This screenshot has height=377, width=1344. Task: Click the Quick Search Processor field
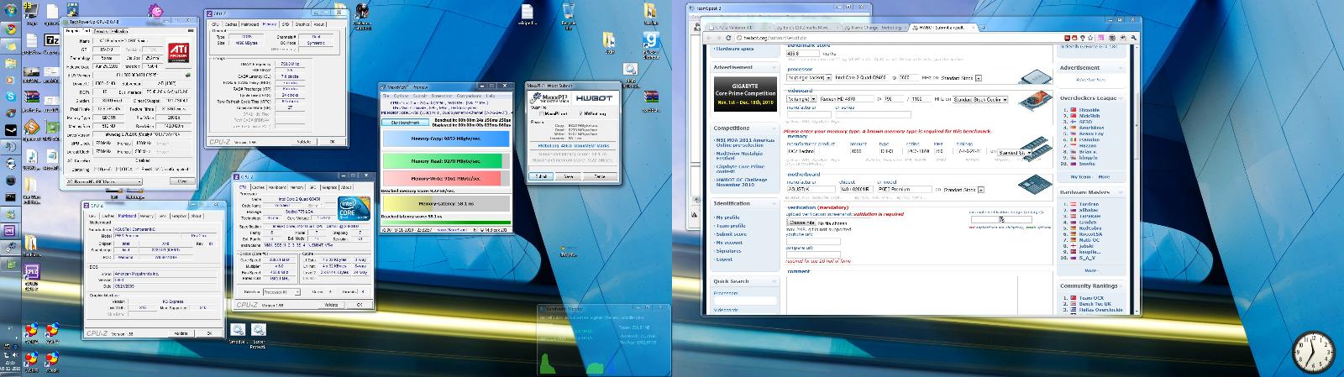(x=746, y=301)
